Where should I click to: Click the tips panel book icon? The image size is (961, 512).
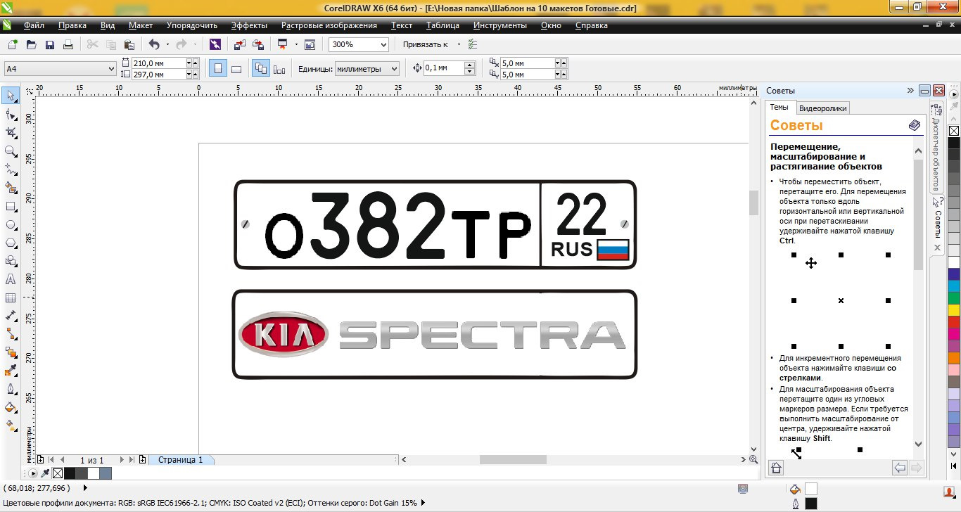pyautogui.click(x=914, y=125)
